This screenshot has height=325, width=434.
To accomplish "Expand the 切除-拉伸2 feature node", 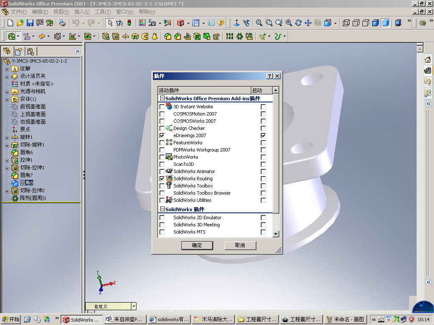I will tap(7, 191).
